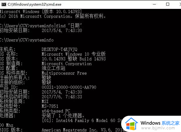181x132 pixels.
Task: Click the BIOS 版本 label
Action: 11,130
